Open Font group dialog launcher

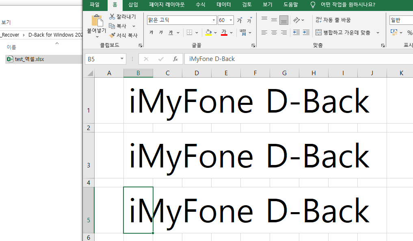tap(253, 46)
